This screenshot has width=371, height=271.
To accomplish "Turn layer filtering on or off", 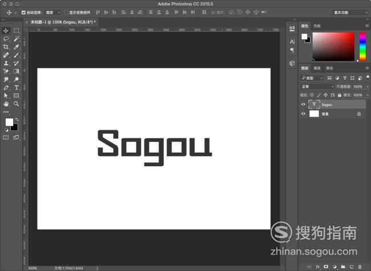I will (x=368, y=77).
